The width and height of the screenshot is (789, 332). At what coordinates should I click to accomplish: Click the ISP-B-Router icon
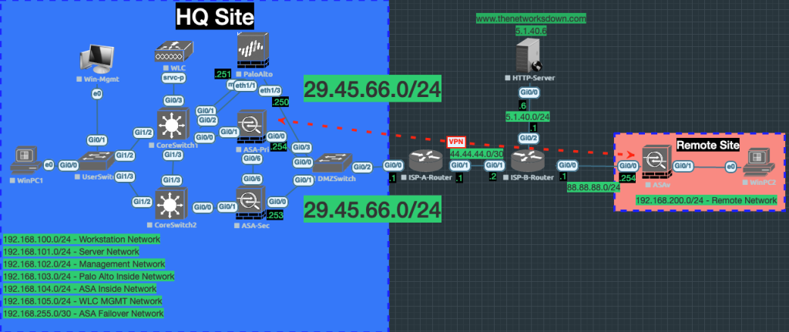[x=528, y=163]
